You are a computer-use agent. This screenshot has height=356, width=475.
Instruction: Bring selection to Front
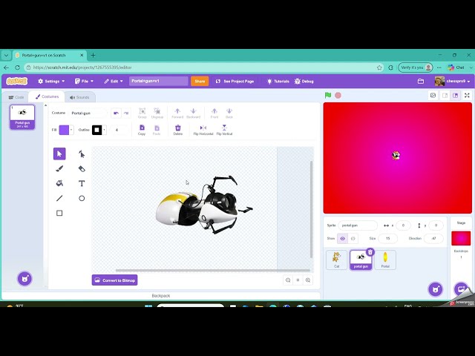coord(214,113)
